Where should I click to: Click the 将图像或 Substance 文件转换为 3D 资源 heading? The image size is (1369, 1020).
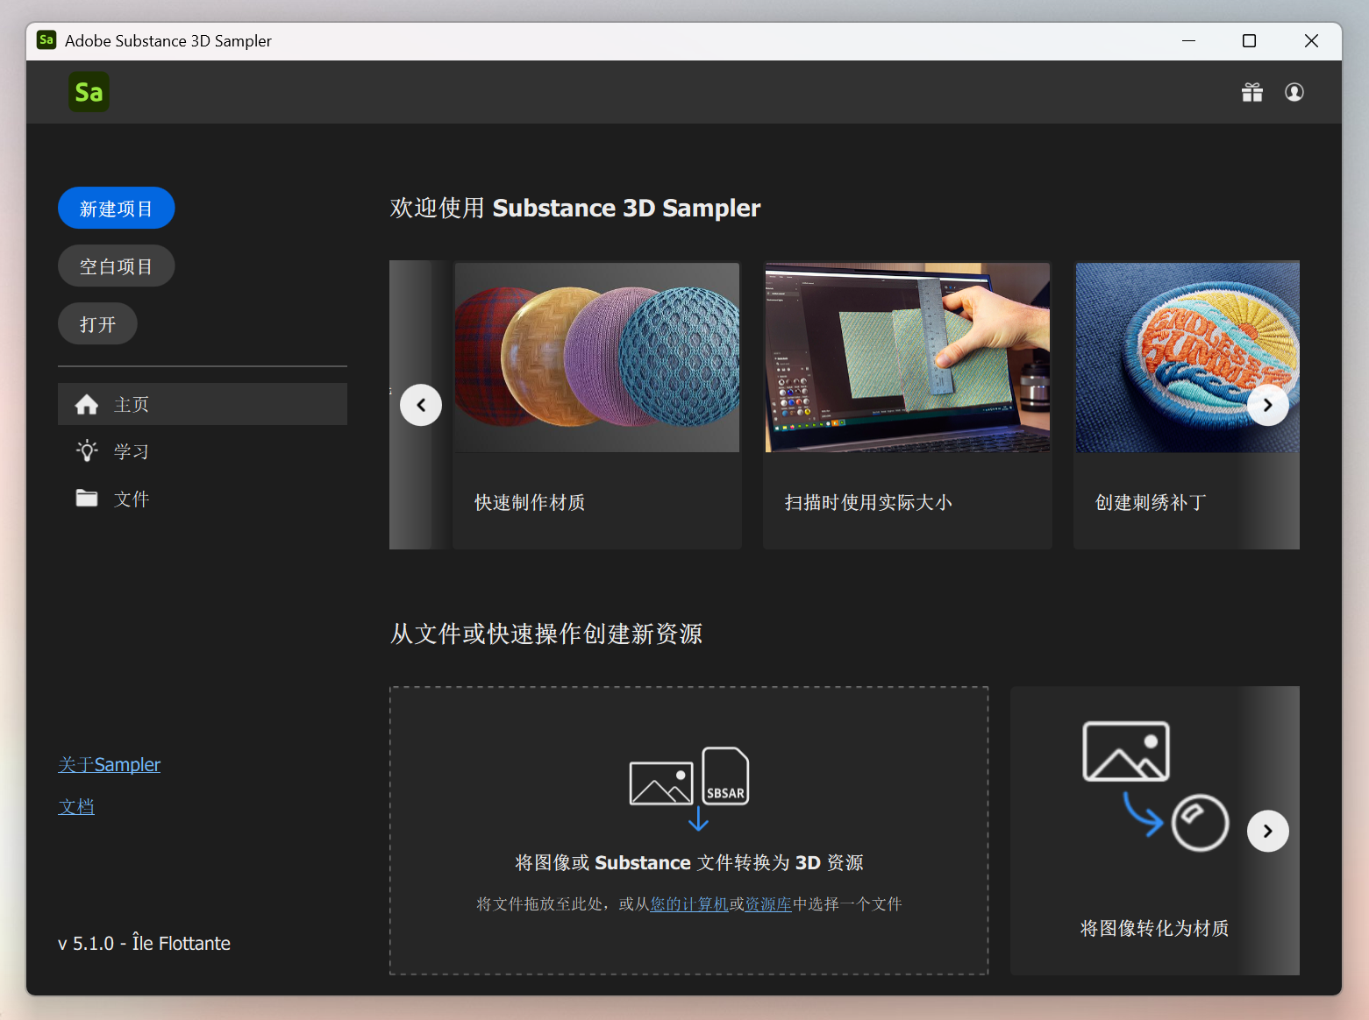coord(689,863)
